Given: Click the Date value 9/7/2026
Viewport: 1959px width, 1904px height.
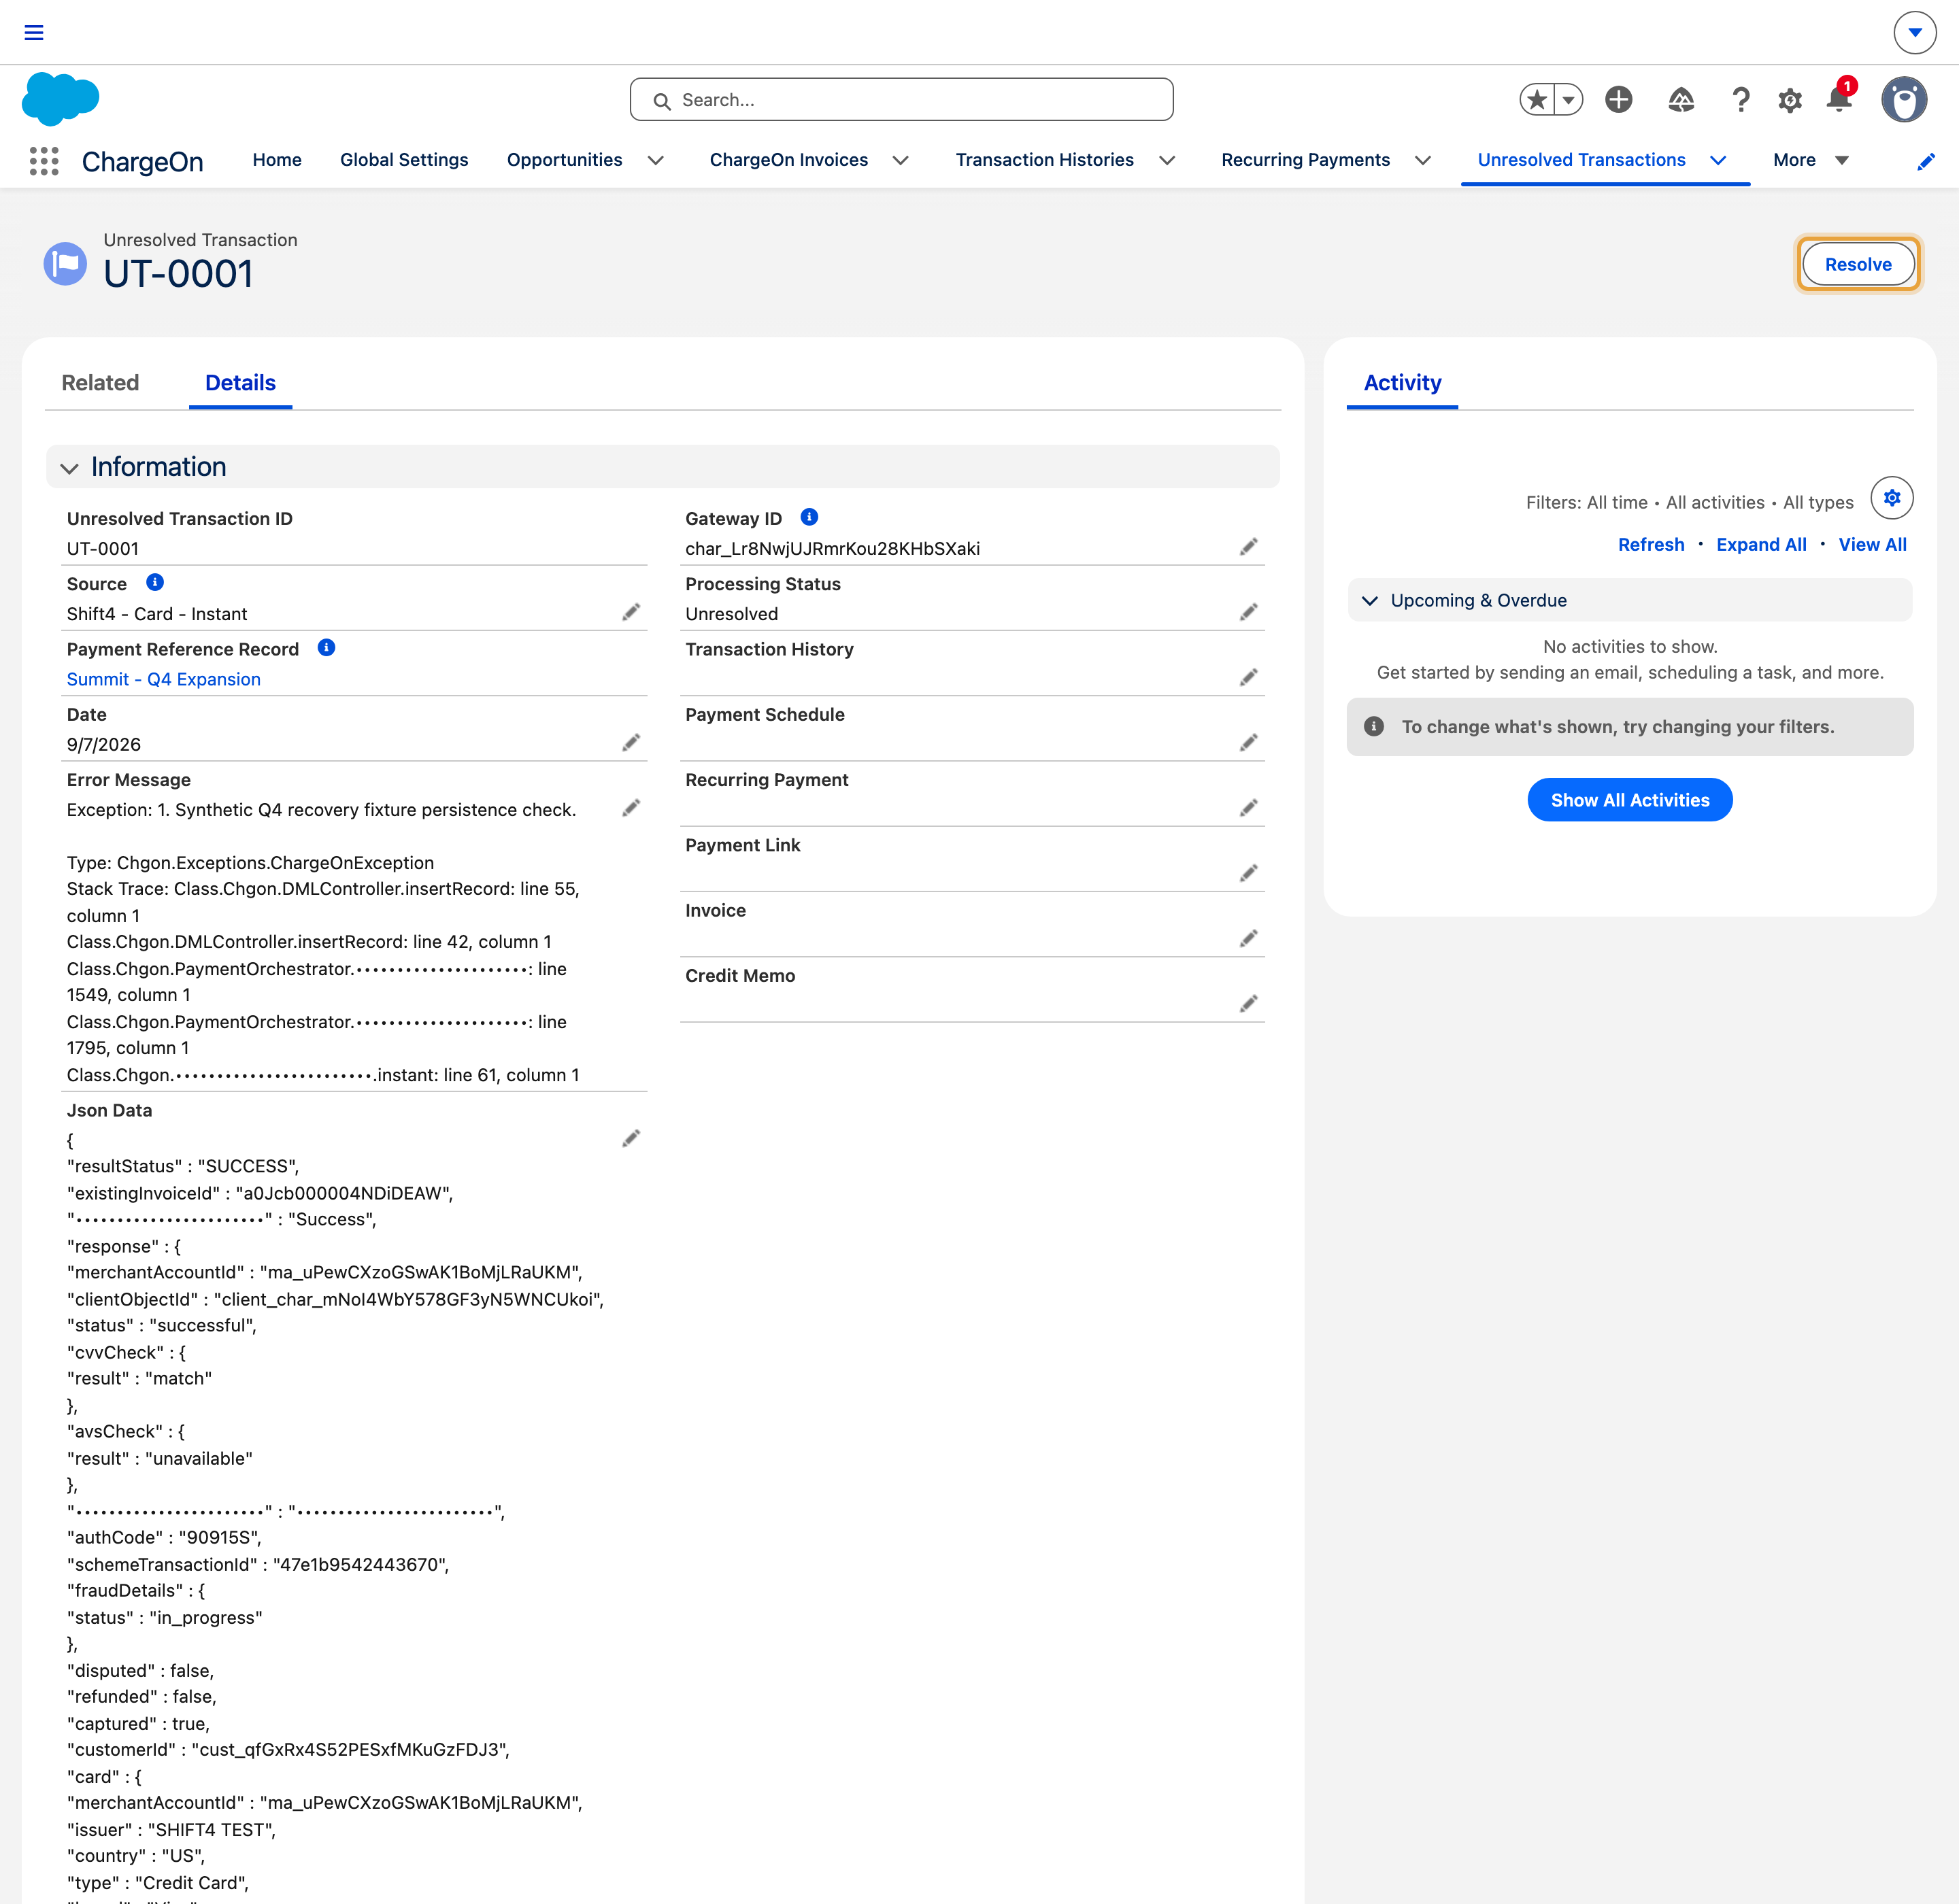Looking at the screenshot, I should 104,744.
